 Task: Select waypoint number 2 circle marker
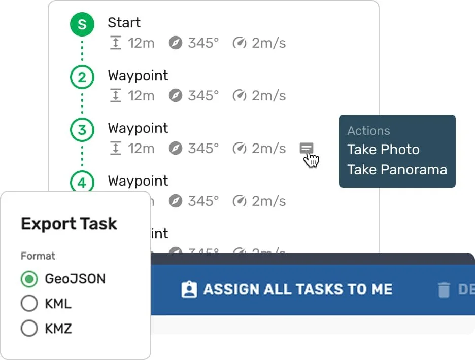[x=82, y=77]
